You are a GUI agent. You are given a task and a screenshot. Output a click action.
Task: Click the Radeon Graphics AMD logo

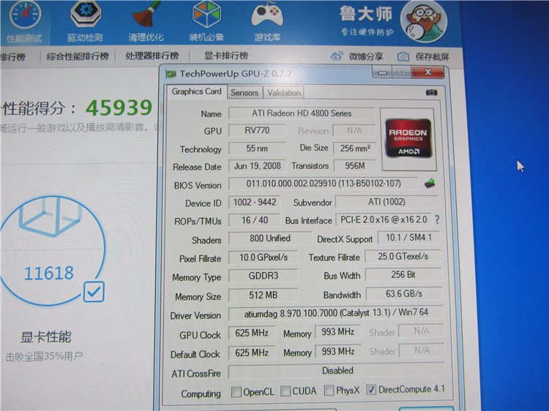(x=408, y=138)
